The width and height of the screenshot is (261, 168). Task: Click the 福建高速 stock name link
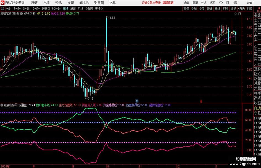168,3
